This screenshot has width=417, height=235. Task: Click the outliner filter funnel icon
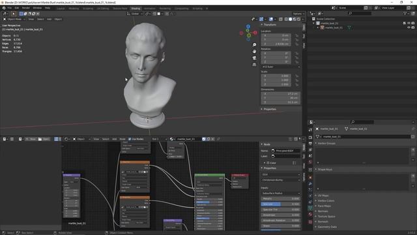(x=405, y=13)
